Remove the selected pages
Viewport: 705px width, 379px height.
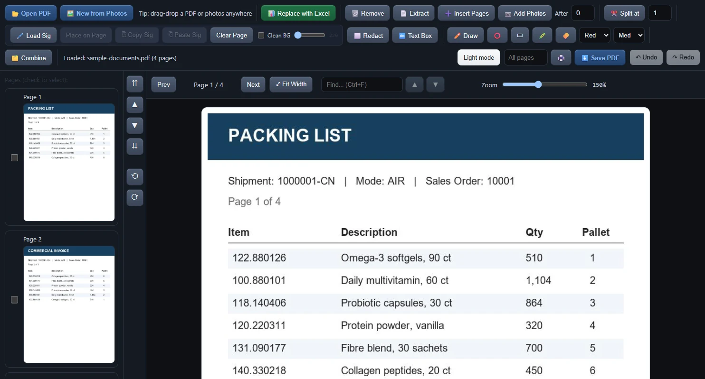tap(368, 13)
